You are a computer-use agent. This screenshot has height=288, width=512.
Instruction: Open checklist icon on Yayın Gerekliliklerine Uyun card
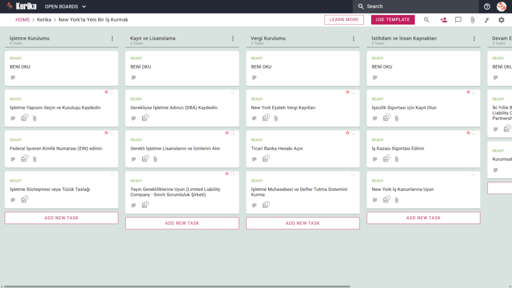(145, 204)
